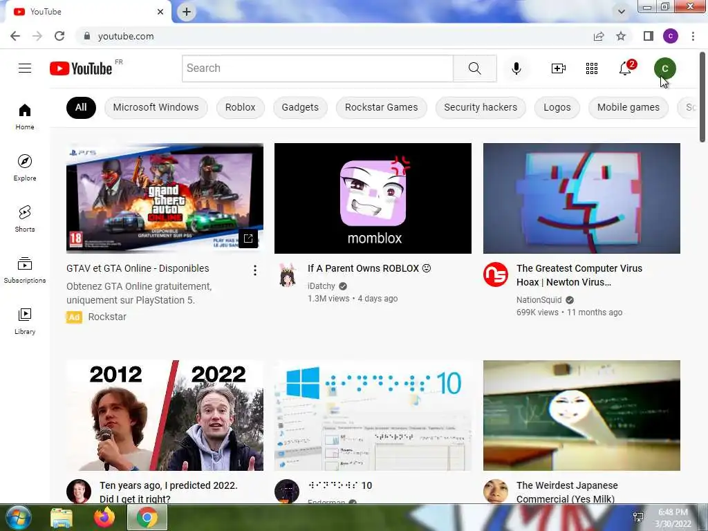
Task: Open iDatchy channel avatar
Action: point(287,274)
